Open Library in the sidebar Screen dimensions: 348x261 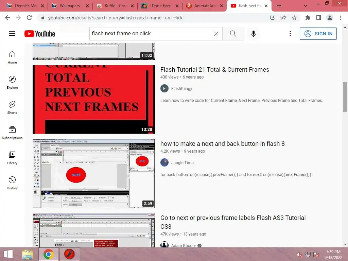[x=12, y=158]
